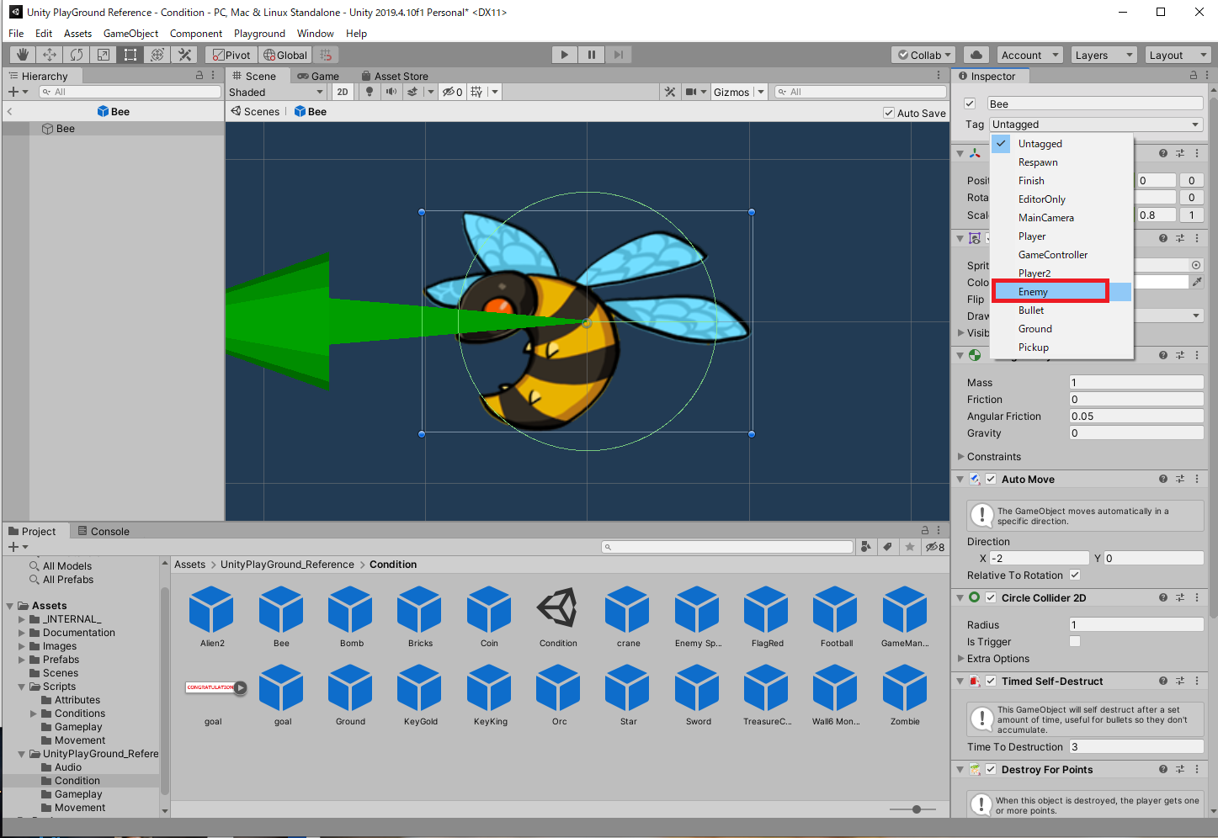Expand the Constraints section
This screenshot has width=1218, height=838.
[x=961, y=457]
